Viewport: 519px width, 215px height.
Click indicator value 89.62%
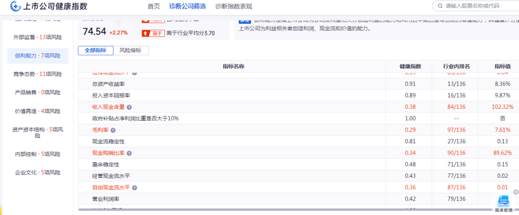[x=502, y=154]
